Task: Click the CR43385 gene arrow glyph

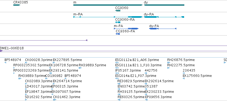Action: [x=17, y=5]
